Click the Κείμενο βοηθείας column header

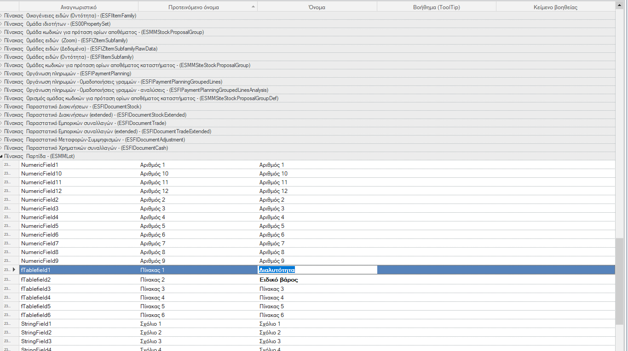(555, 7)
